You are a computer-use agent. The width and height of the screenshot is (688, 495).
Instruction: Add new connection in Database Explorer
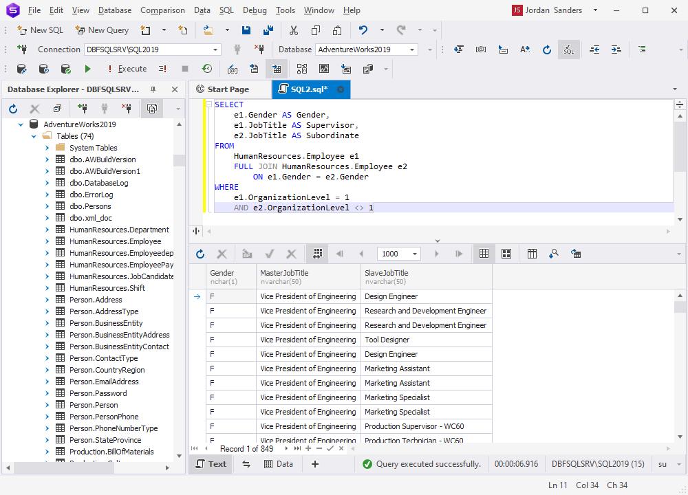point(83,109)
